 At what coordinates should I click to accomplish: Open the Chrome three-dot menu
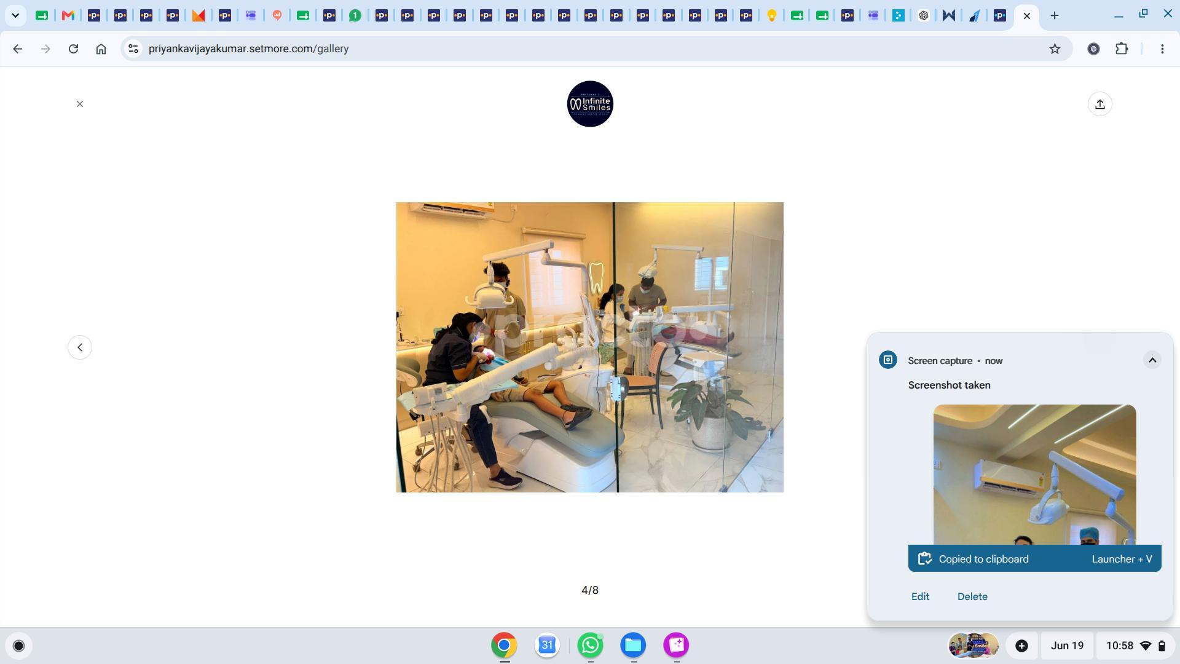1162,49
